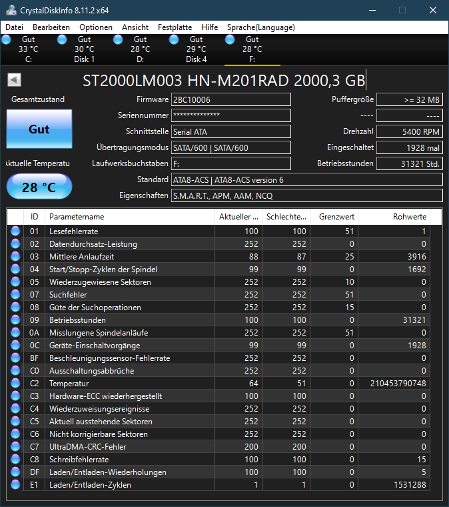Click the disk title ST2000LM003 HN-M201RAD
Screen dimensions: 449x507
click(224, 80)
